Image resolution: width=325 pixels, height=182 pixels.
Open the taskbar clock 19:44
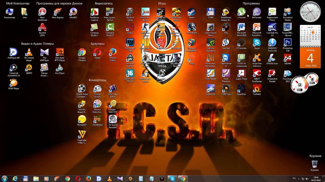coord(316,179)
